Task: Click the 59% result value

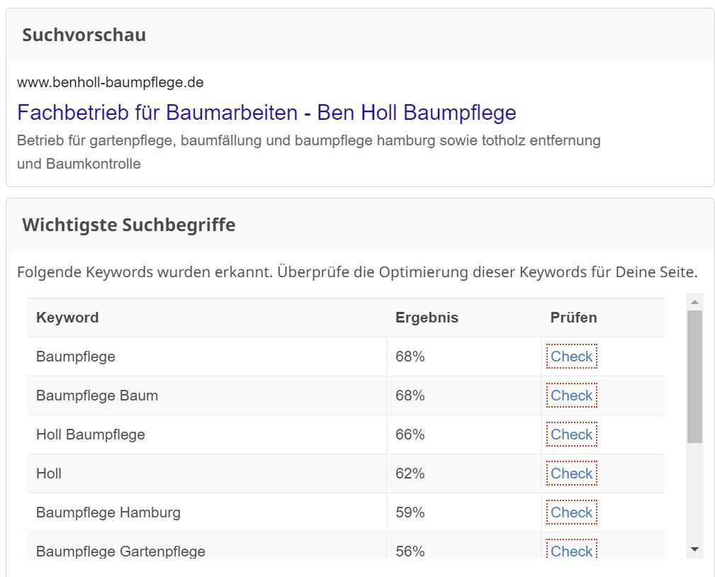Action: pos(410,512)
